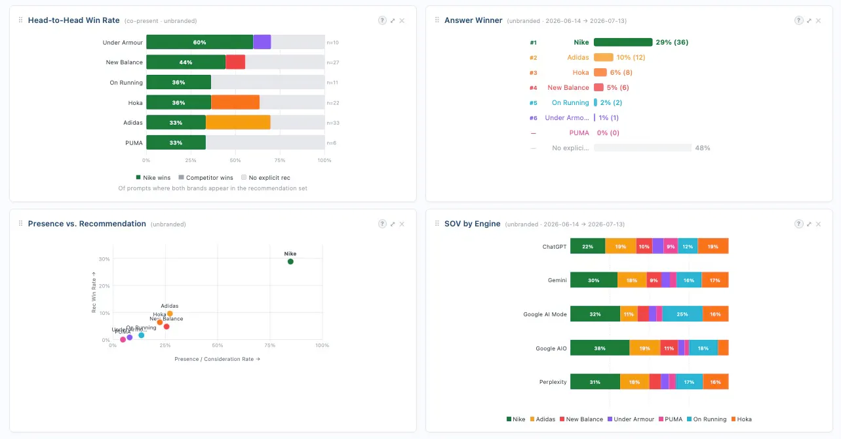Grab the Head-to-Head Win Rate drag handle
Image resolution: width=841 pixels, height=439 pixels.
(22, 20)
